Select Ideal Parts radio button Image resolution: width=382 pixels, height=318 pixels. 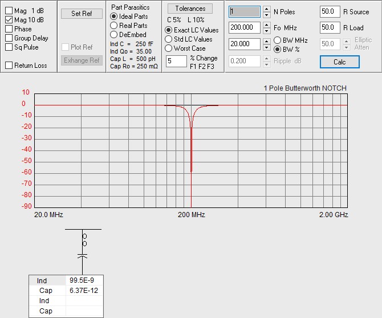pos(114,17)
